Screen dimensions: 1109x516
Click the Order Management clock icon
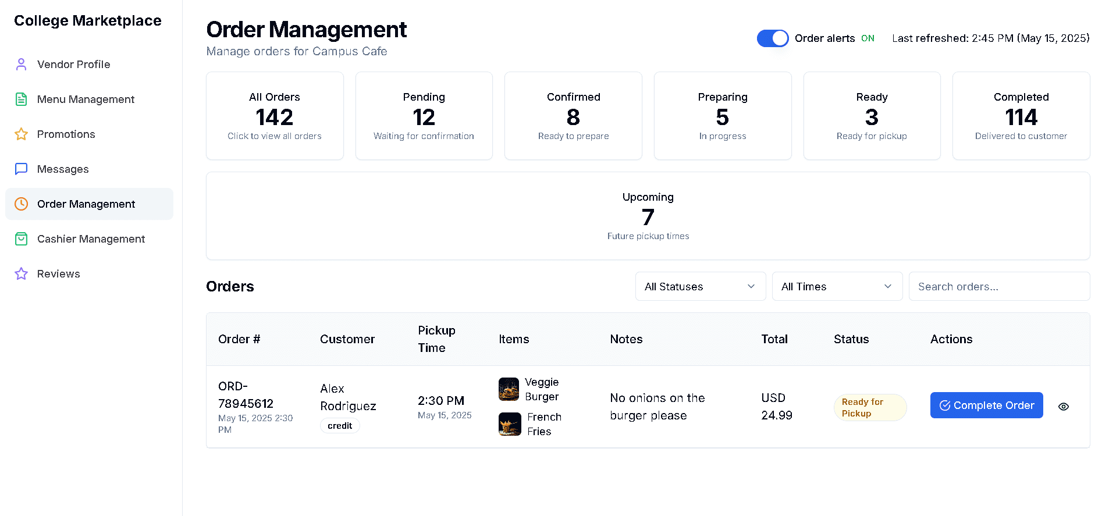[x=22, y=204]
